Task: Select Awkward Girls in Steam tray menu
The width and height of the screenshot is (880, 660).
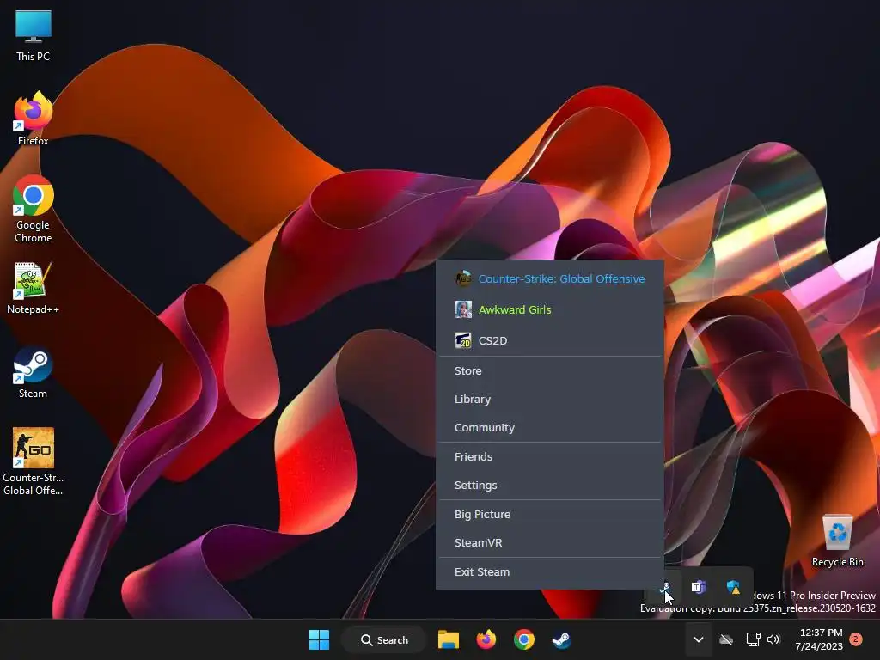Action: pyautogui.click(x=549, y=309)
